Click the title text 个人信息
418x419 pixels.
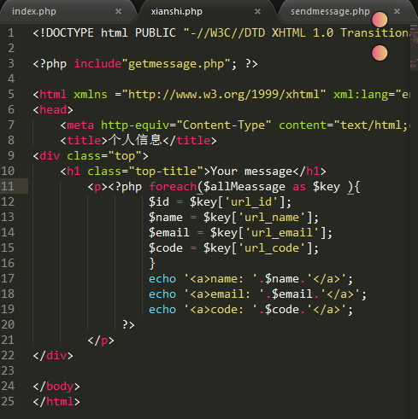point(135,140)
